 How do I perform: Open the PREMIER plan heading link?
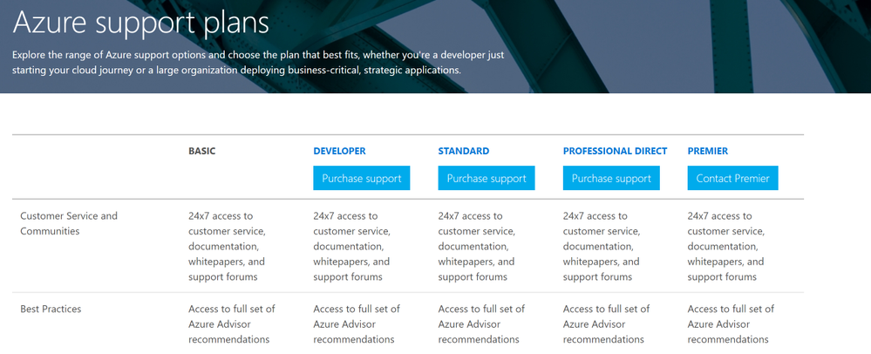click(707, 151)
